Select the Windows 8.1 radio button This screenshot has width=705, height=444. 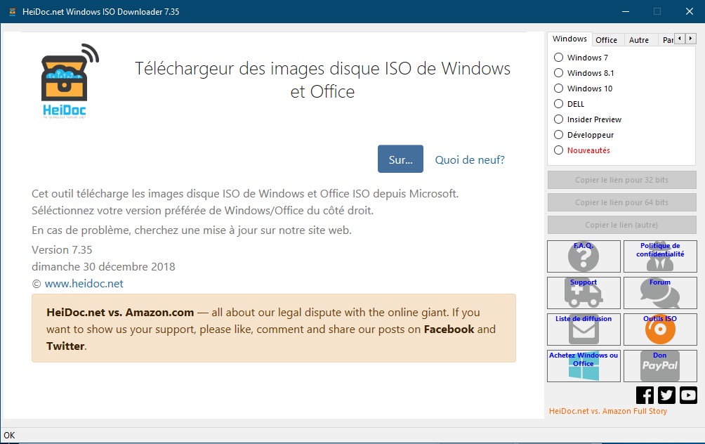(x=558, y=73)
